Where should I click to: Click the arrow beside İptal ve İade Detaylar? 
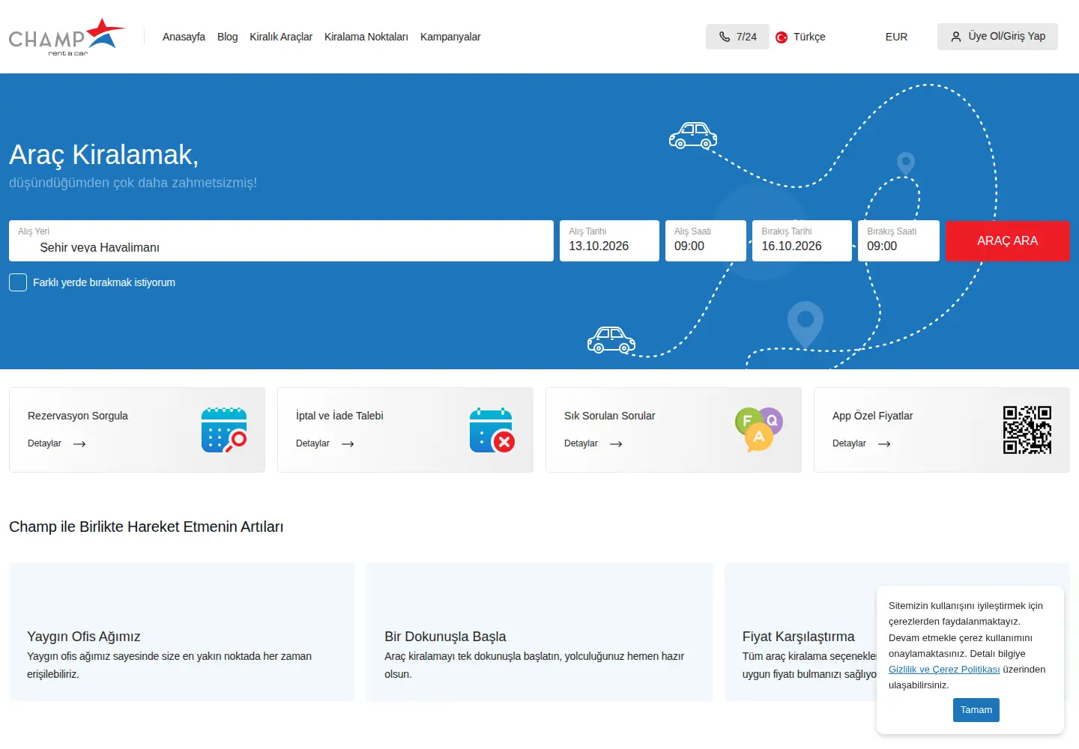(x=348, y=444)
